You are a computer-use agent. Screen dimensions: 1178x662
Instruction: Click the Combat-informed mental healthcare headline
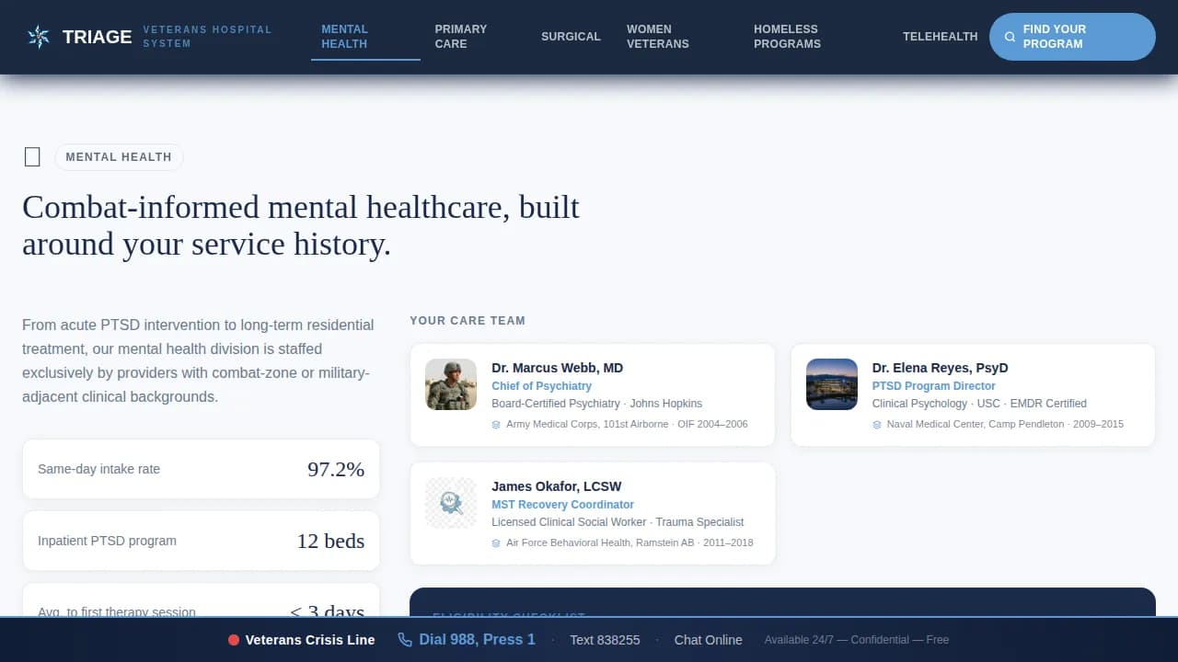(301, 225)
